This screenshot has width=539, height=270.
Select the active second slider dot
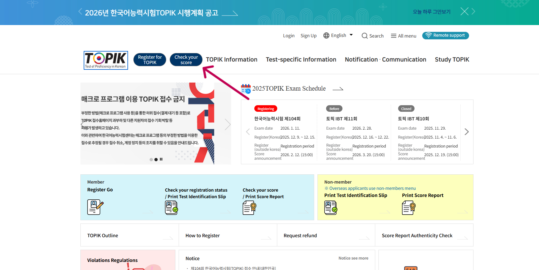156,159
